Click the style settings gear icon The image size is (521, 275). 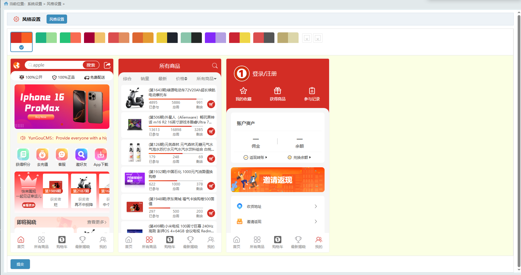tap(16, 19)
